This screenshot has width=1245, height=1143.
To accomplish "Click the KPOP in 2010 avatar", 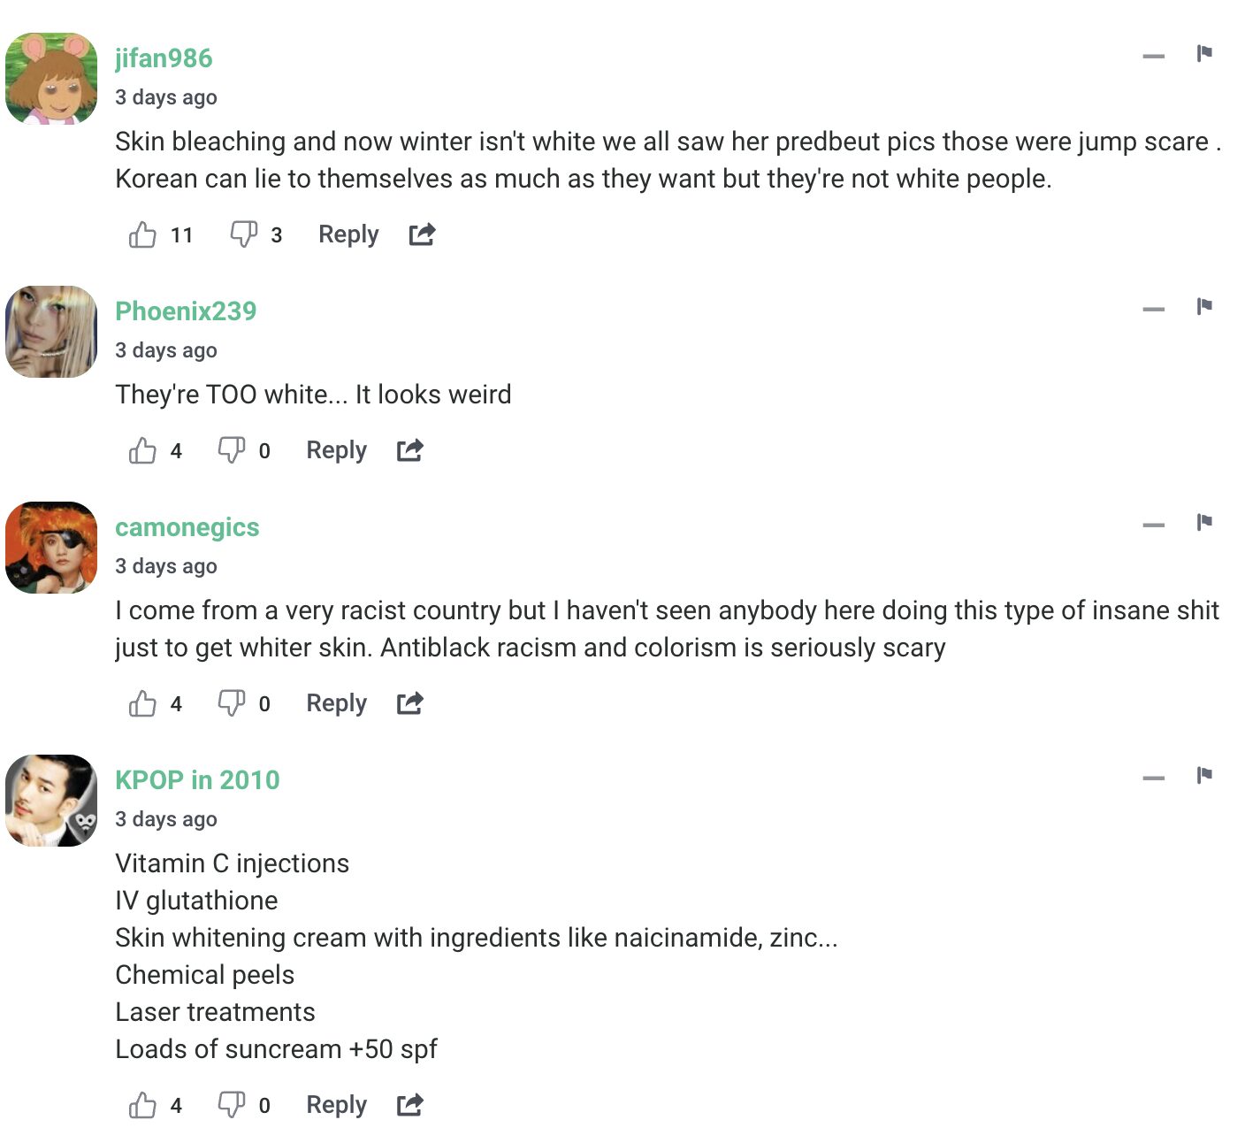I will (51, 801).
